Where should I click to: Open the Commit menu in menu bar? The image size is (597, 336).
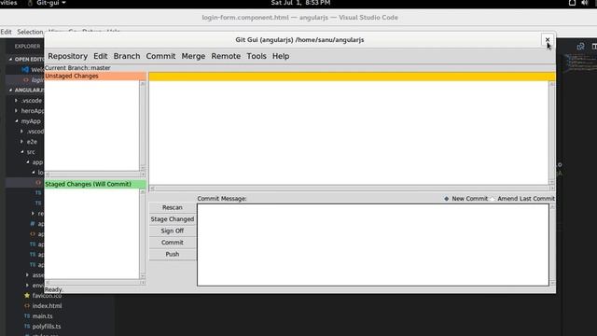pyautogui.click(x=160, y=56)
